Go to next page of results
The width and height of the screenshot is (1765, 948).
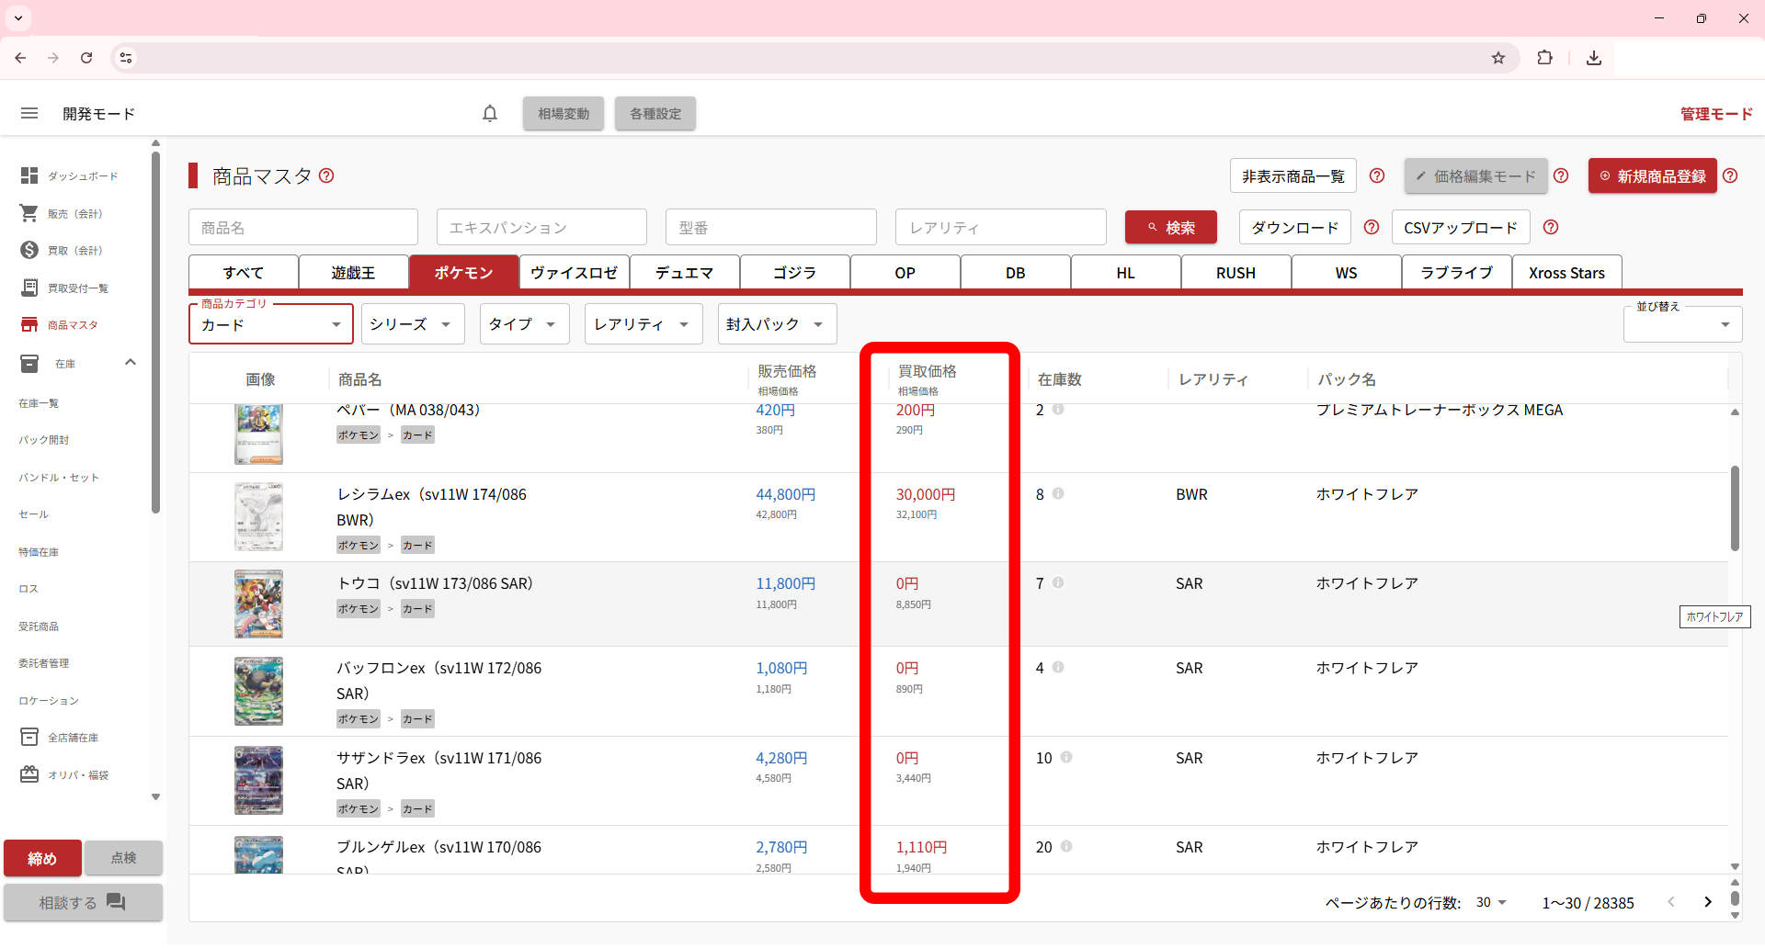1707,902
